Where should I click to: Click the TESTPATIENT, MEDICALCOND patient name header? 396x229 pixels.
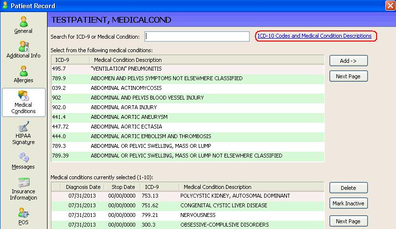(x=111, y=20)
